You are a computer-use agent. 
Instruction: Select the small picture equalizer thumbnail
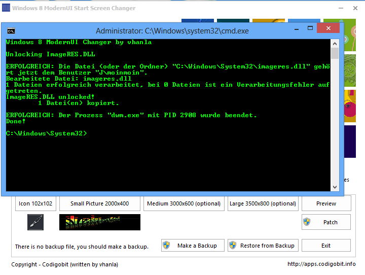tap(100, 222)
